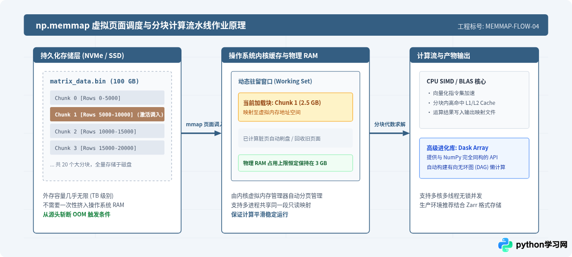Click the '支持多核多线程无锁并发' line
This screenshot has height=257, width=572.
pyautogui.click(x=451, y=195)
